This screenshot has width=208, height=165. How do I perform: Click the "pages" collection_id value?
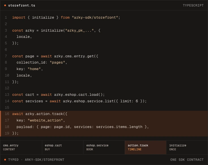click(57, 62)
